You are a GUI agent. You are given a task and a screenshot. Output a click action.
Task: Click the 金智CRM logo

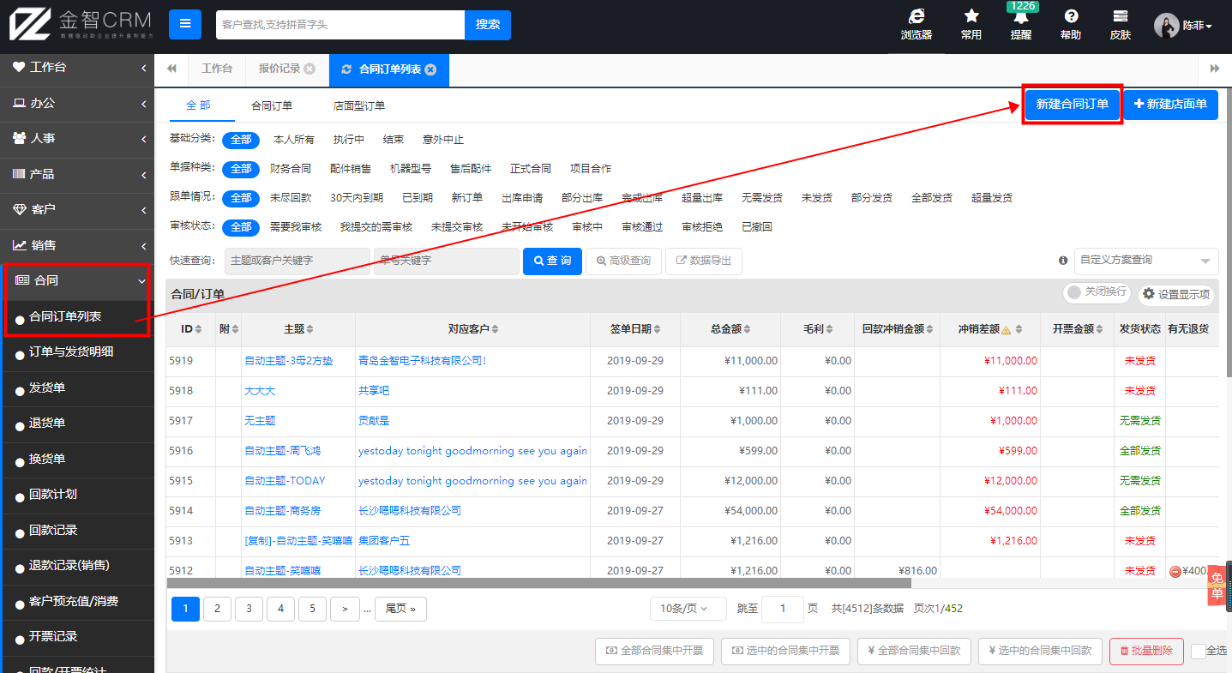click(x=81, y=24)
